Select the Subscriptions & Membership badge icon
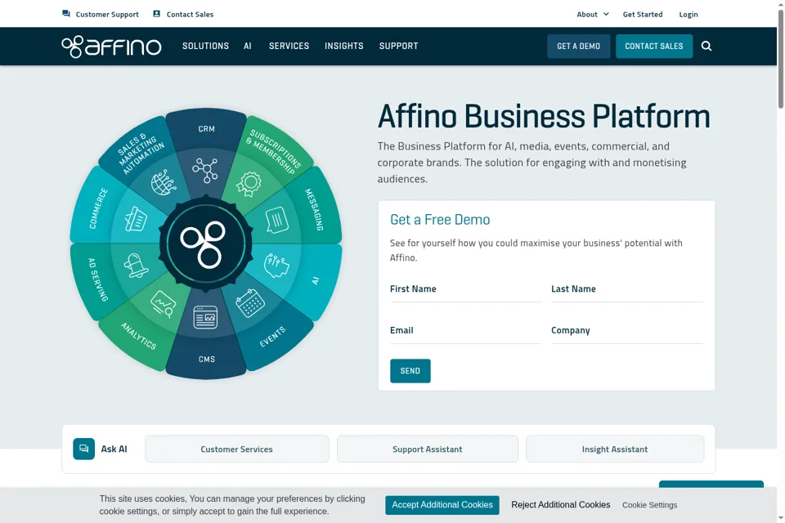Image resolution: width=785 pixels, height=523 pixels. (249, 184)
